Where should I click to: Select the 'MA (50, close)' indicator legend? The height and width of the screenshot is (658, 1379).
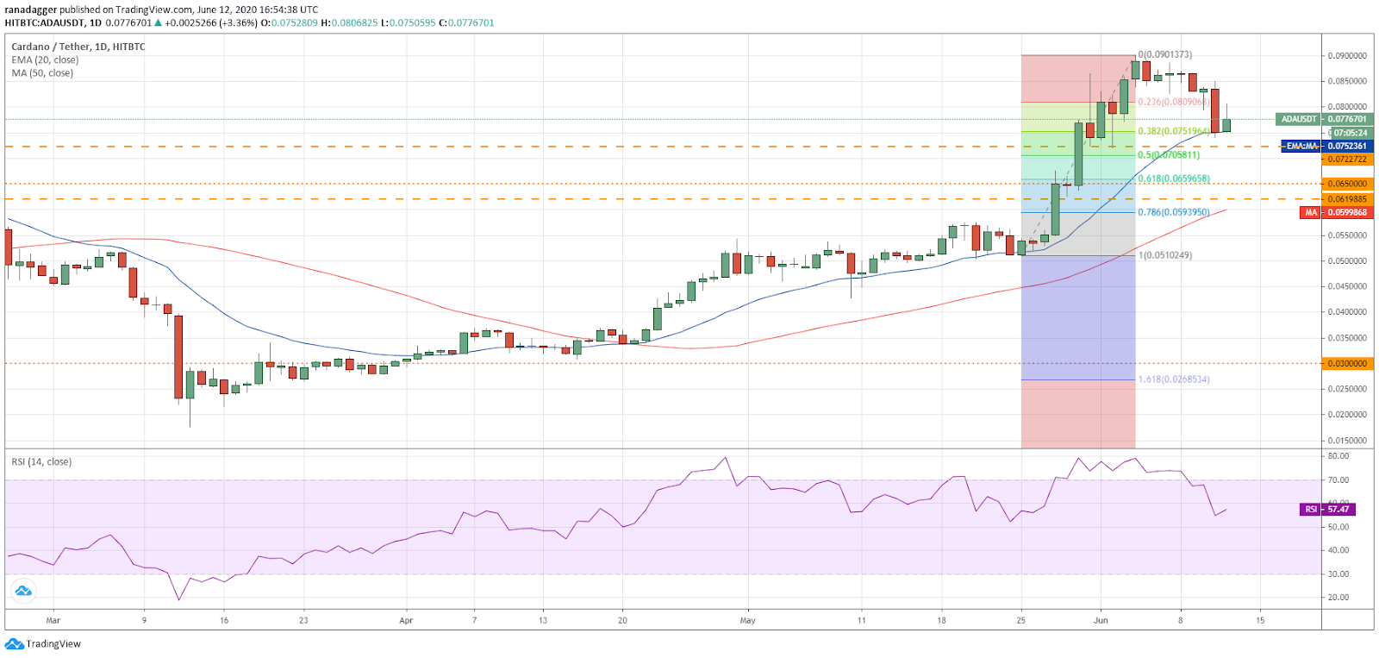[42, 73]
